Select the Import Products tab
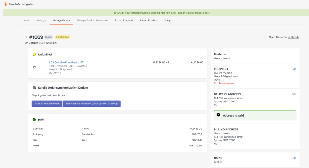This screenshot has width=309, height=168. [149, 20]
